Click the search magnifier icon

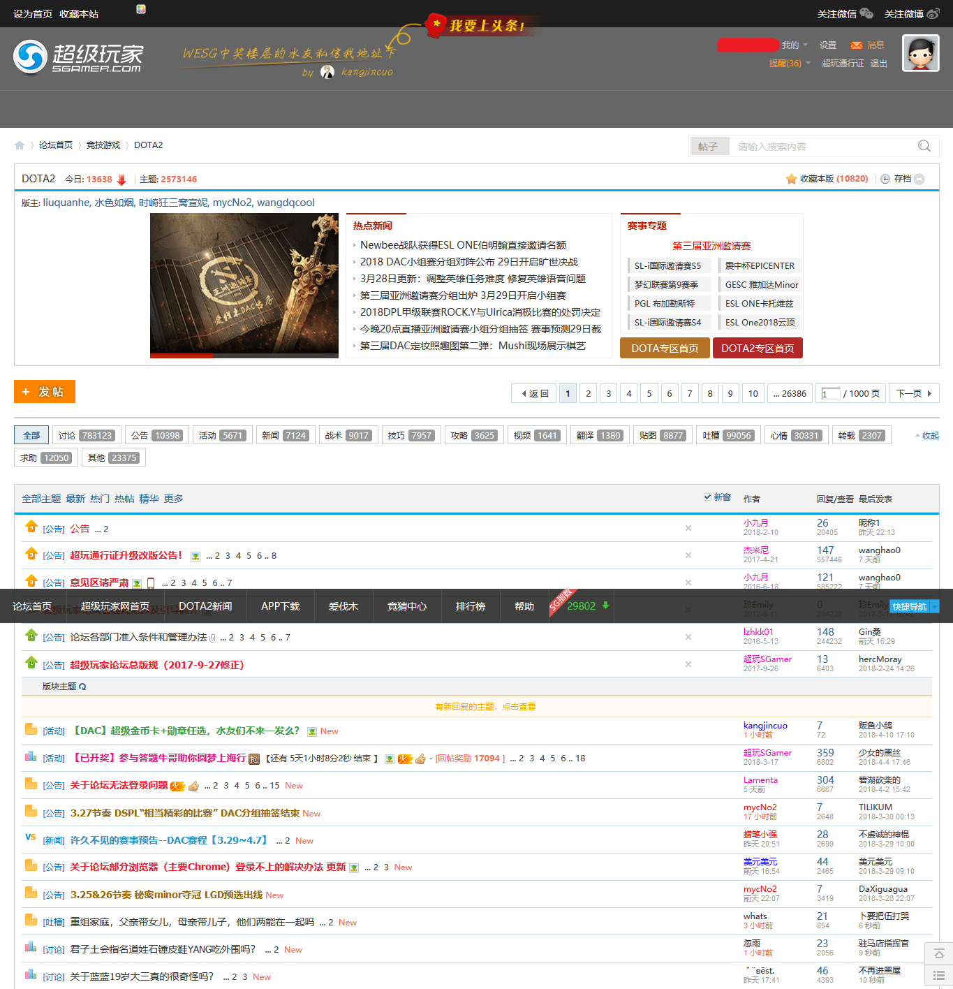924,146
